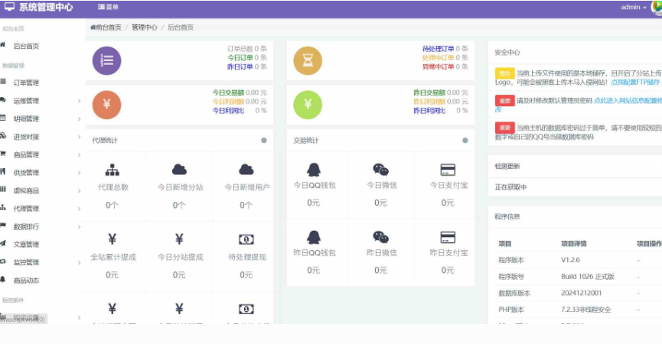Viewport: 662px width, 344px height.
Task: Click the refresh-arrows icon beside 监控管理
Action: click(2, 261)
